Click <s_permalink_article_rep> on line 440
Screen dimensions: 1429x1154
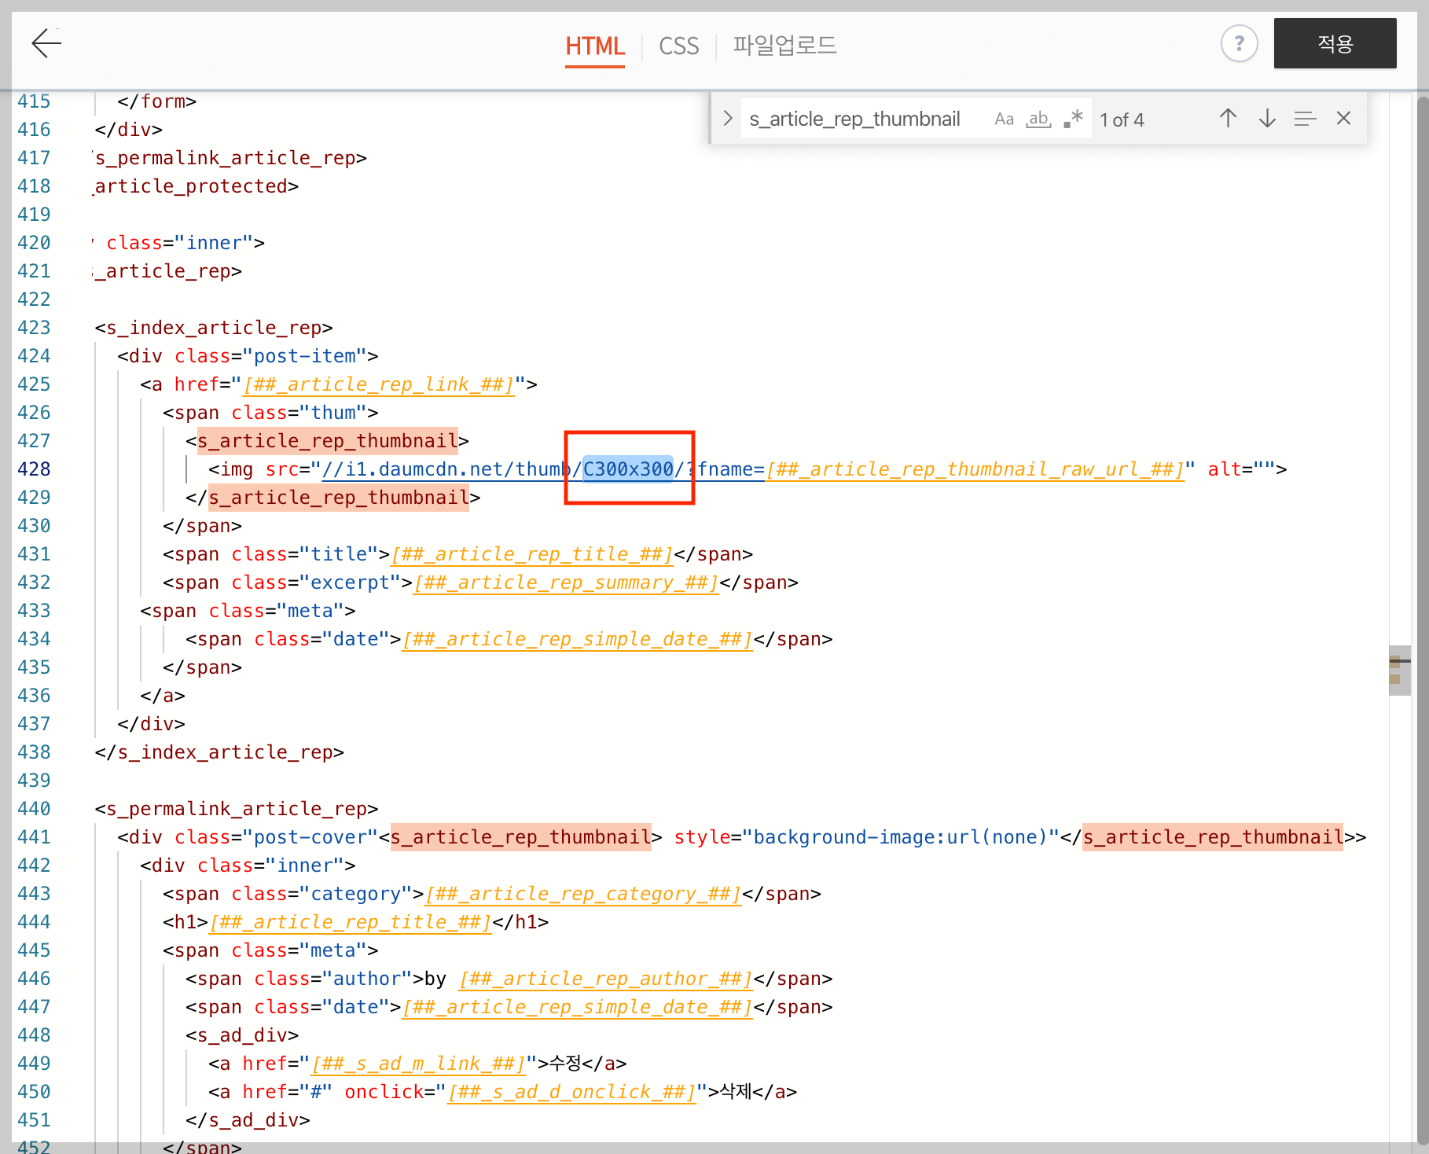237,809
